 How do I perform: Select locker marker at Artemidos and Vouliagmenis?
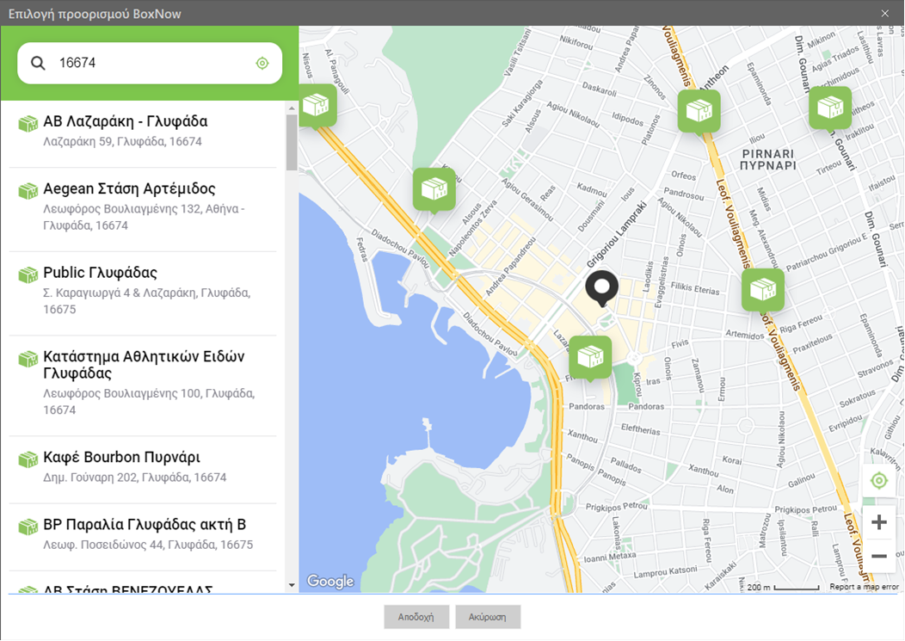tap(763, 291)
